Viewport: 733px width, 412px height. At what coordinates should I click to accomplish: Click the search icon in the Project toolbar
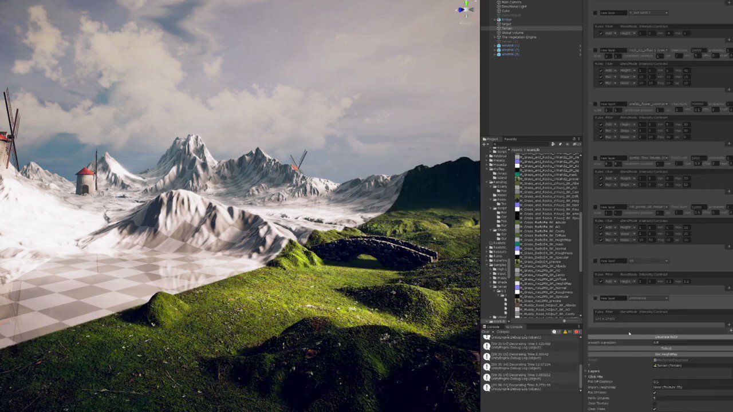[495, 144]
